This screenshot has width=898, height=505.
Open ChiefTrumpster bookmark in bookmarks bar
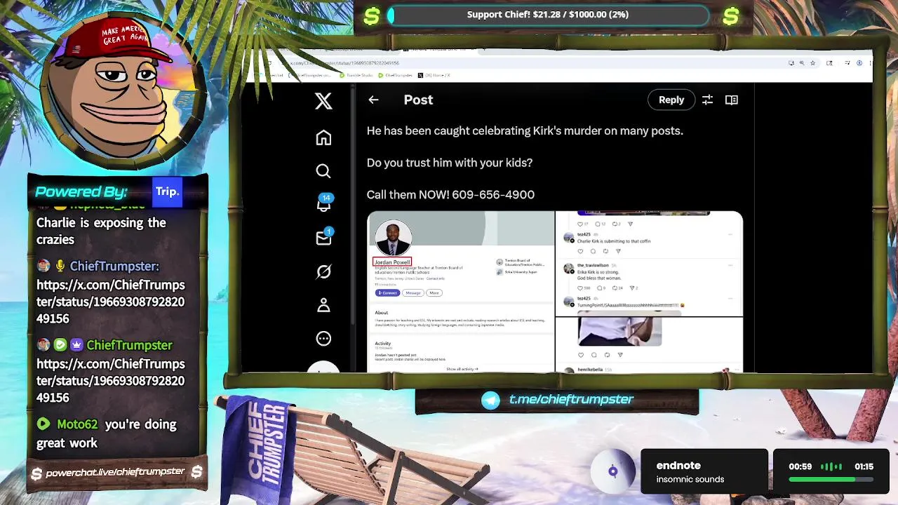pos(396,75)
